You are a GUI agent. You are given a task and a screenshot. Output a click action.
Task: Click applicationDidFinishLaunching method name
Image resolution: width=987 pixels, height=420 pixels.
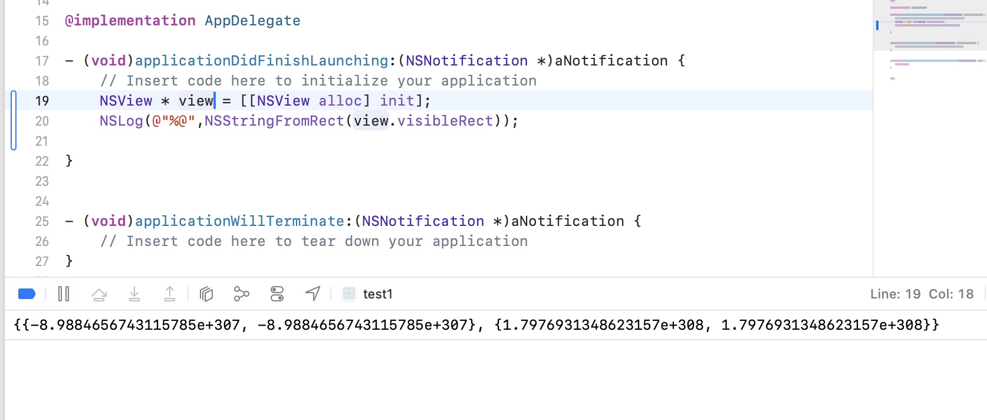pos(261,61)
